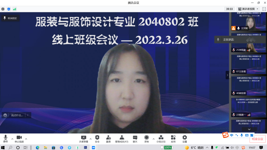Open the Sogou soft keyboard icon
267x150 pixels.
(247, 135)
